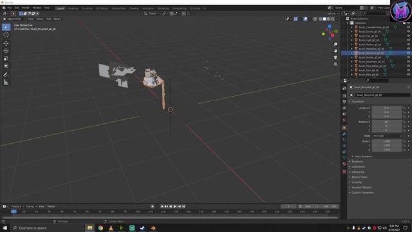The height and width of the screenshot is (232, 412).
Task: Open the Scene properties tab icon
Action: 344,114
